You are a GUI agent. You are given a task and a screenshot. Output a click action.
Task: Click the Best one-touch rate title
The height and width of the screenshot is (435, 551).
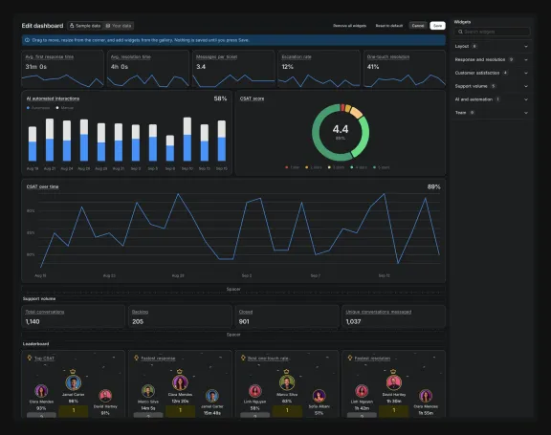(x=268, y=359)
